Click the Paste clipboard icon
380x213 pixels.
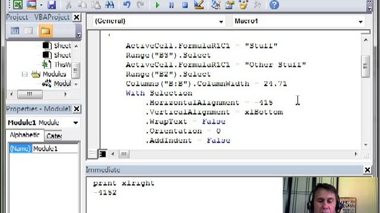click(96, 5)
